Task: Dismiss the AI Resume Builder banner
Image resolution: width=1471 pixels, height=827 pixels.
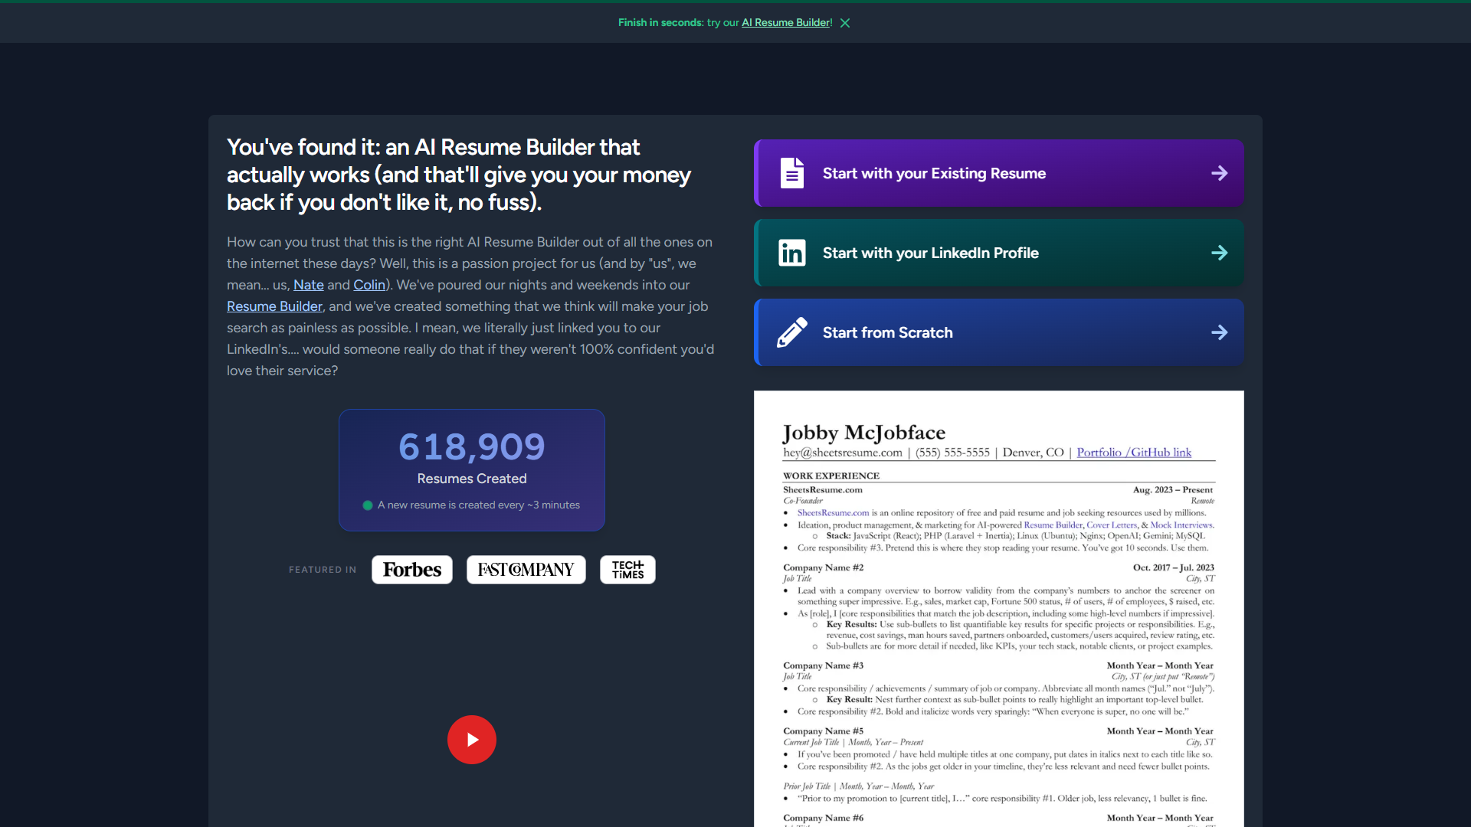Action: point(845,23)
